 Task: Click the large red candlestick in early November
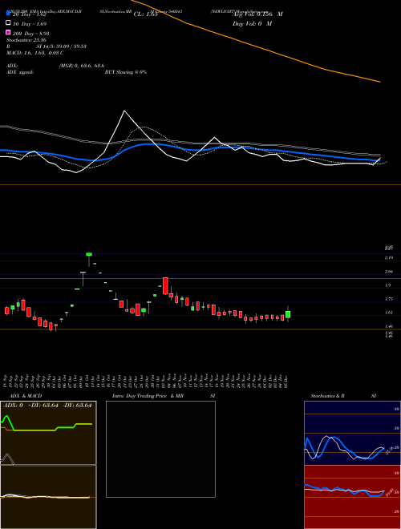pos(165,286)
